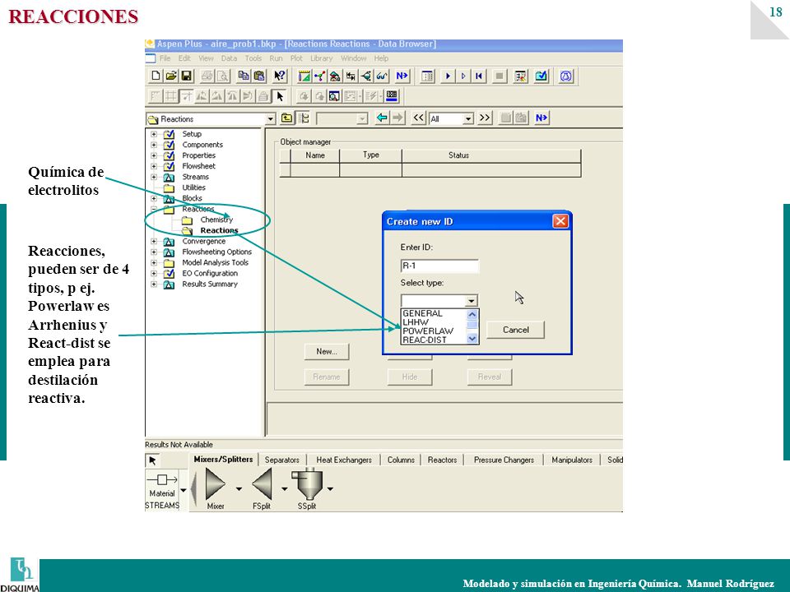
Task: Select Model Analysis Tools tree item
Action: [x=215, y=262]
